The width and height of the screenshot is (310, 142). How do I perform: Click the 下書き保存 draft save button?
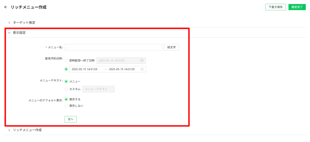tap(275, 7)
